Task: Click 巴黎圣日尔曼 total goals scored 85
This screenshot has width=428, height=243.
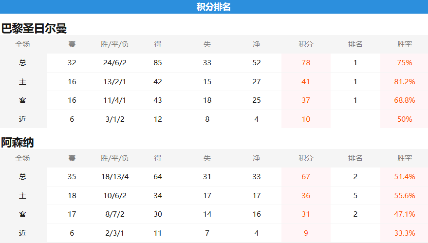Action: 158,63
